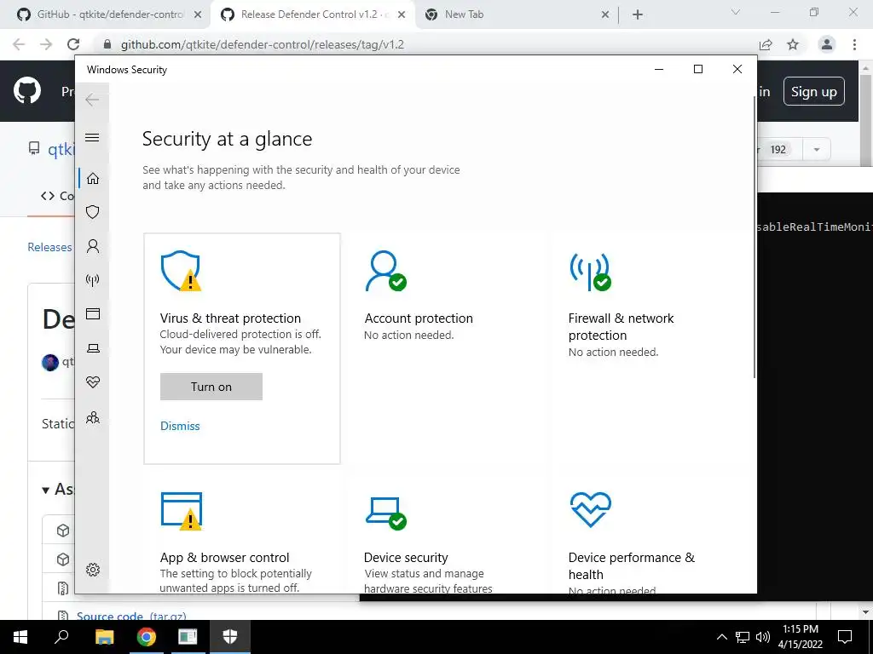873x654 pixels.
Task: Open Device security heading
Action: [x=406, y=557]
